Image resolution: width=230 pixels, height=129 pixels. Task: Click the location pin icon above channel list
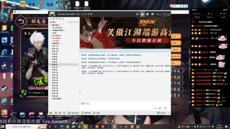point(57,19)
